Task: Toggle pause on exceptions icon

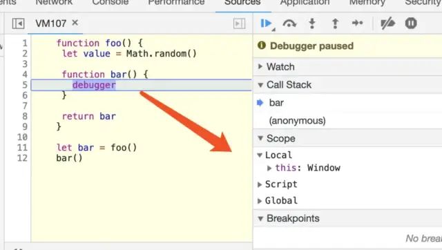Action: [x=411, y=23]
